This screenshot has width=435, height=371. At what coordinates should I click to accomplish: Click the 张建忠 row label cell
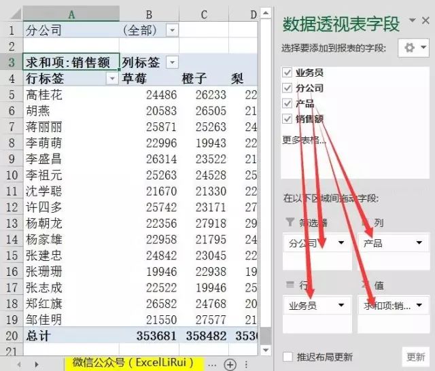point(71,255)
